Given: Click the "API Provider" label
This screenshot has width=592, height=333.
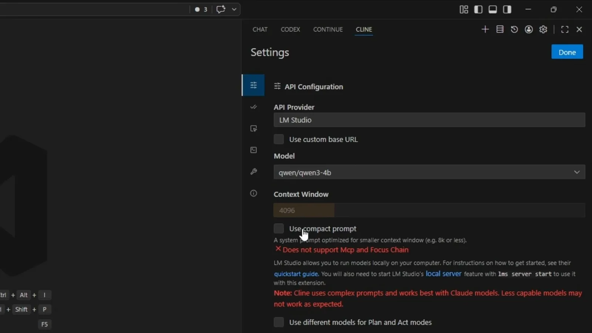Looking at the screenshot, I should [x=294, y=107].
